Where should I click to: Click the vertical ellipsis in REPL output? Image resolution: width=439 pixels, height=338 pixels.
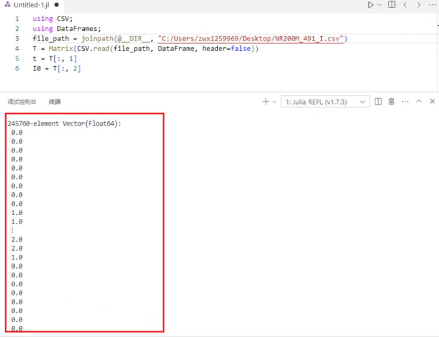pyautogui.click(x=12, y=230)
